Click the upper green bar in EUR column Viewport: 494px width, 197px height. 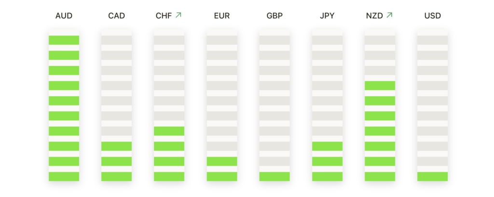tap(222, 161)
